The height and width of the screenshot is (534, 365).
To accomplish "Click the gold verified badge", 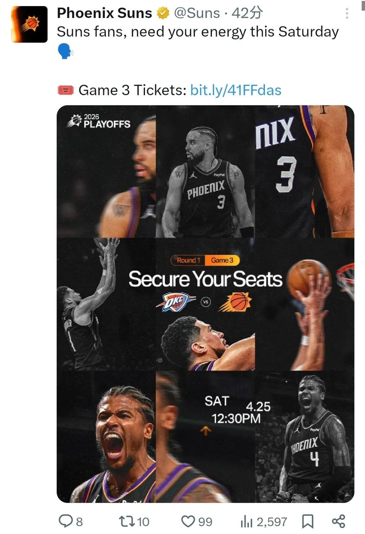I will [x=163, y=13].
